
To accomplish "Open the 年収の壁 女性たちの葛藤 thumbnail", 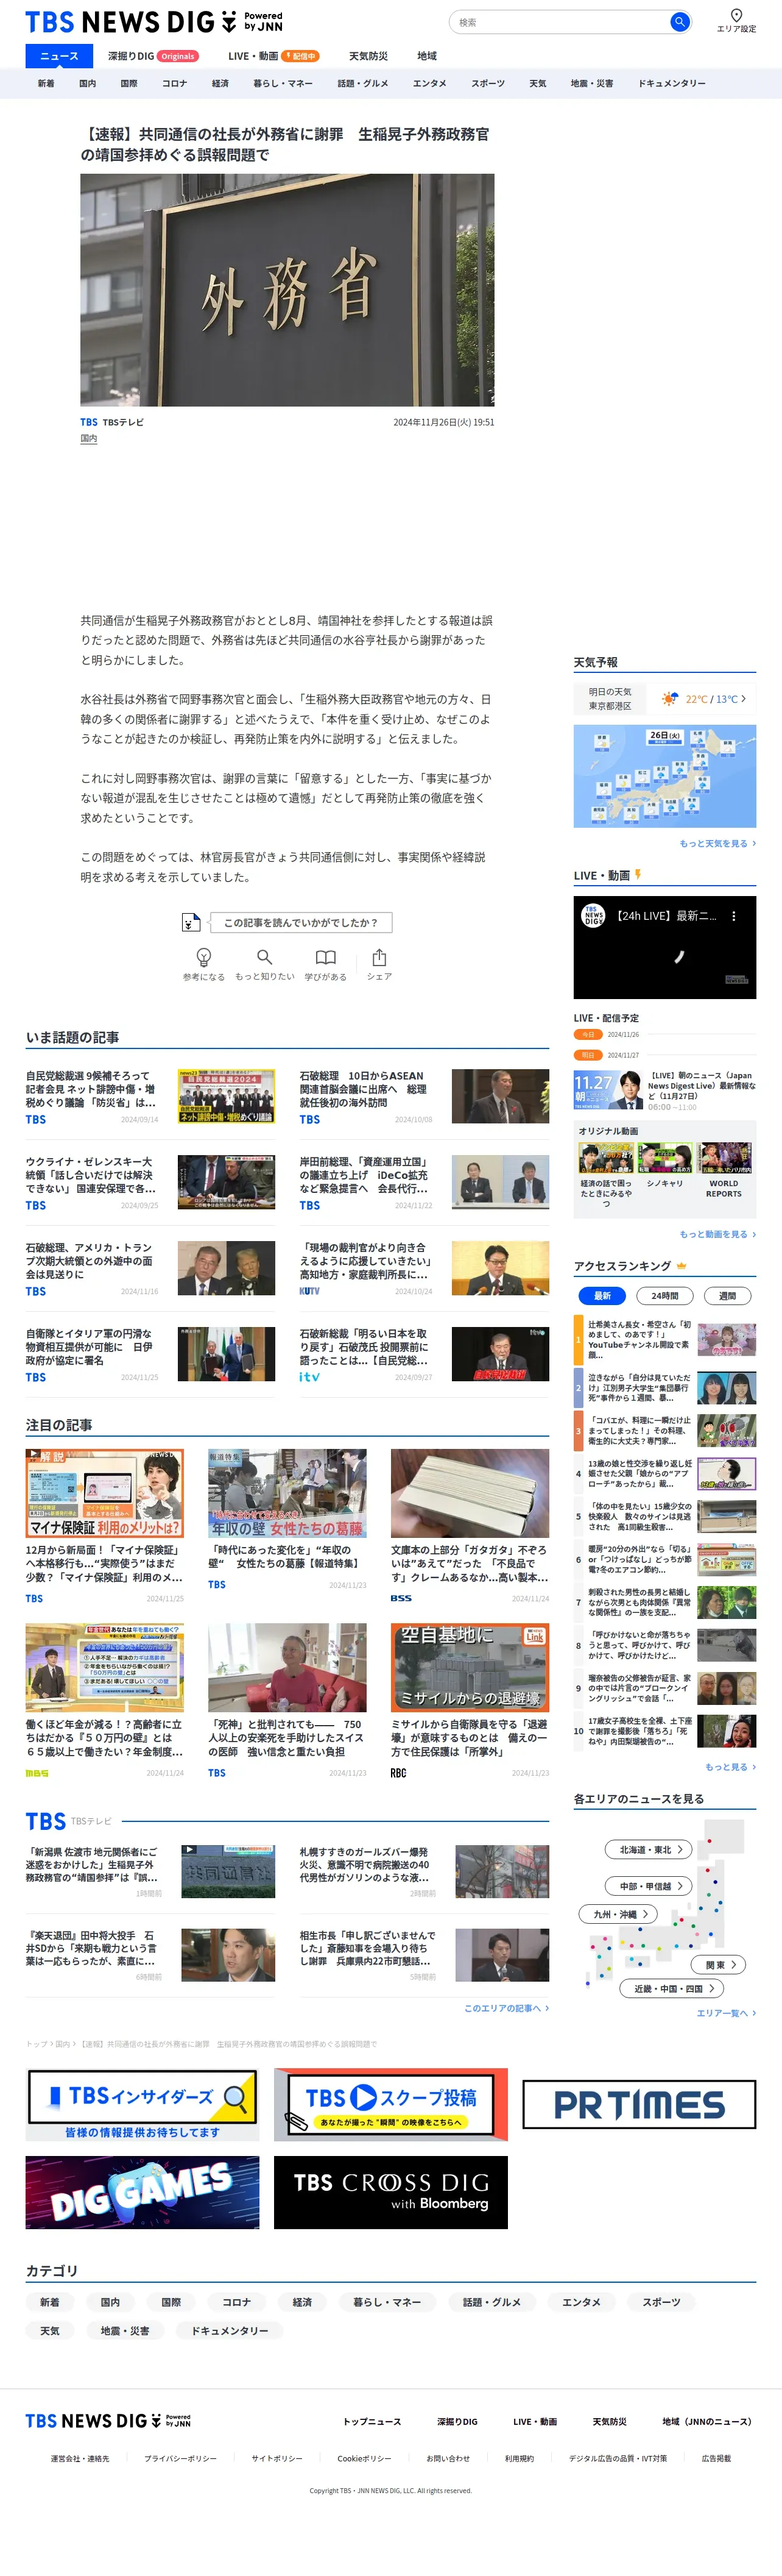I will coord(287,1493).
